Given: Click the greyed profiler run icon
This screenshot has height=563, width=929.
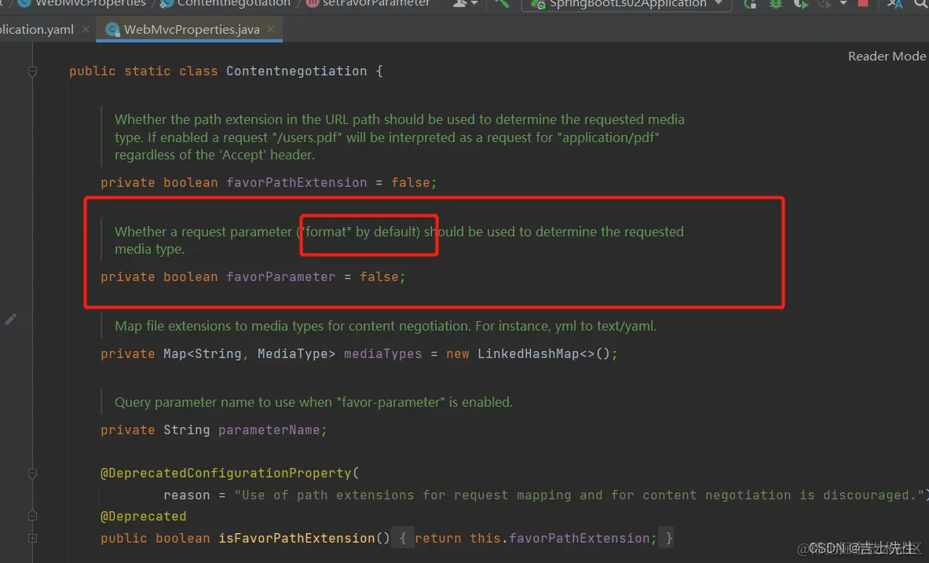Looking at the screenshot, I should click(824, 4).
